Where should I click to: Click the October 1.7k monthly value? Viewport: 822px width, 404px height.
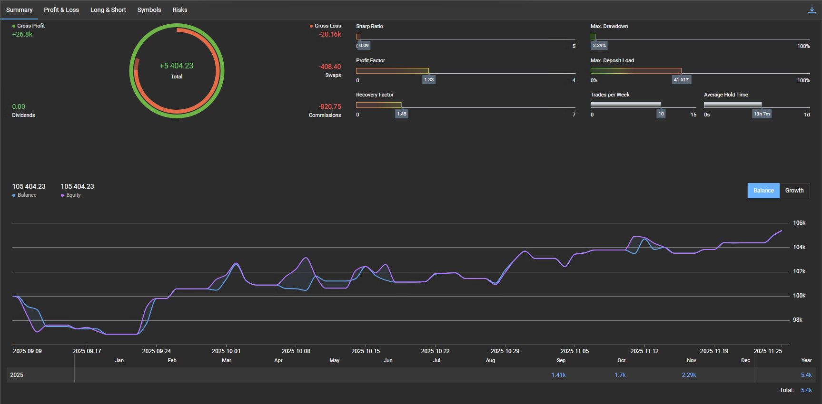620,375
